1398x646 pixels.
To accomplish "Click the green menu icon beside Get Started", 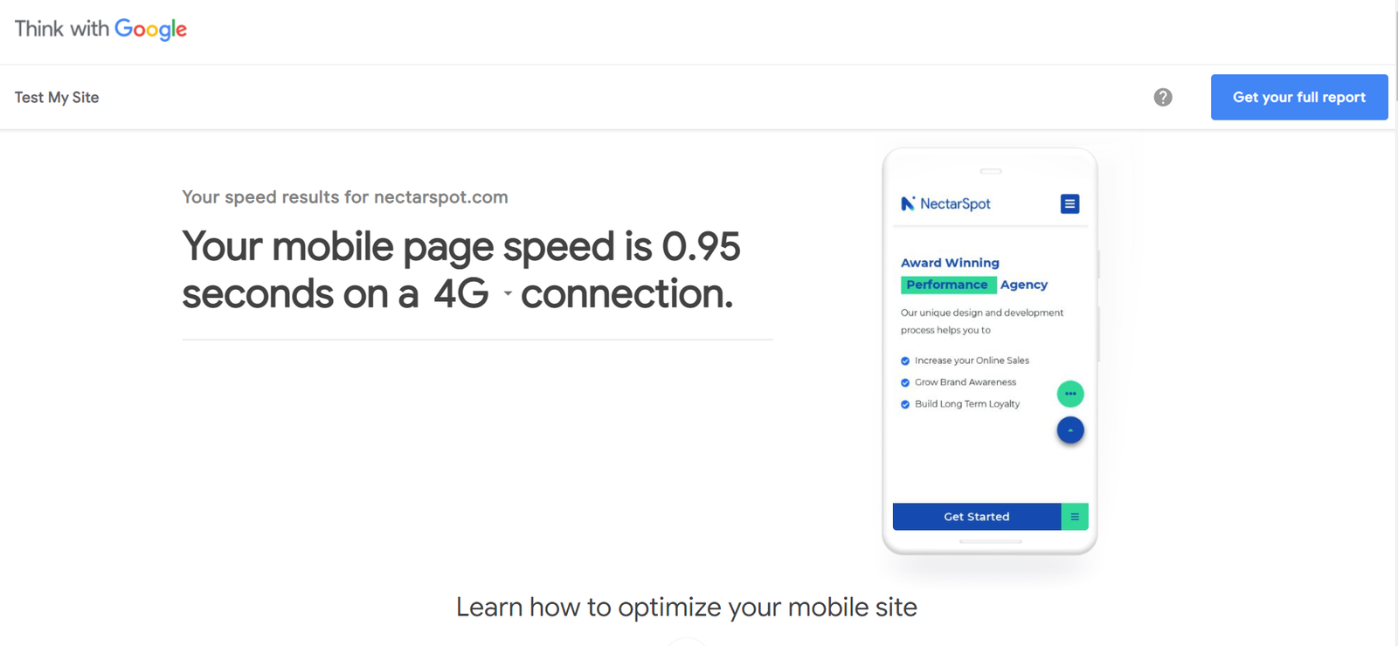I will [x=1075, y=517].
